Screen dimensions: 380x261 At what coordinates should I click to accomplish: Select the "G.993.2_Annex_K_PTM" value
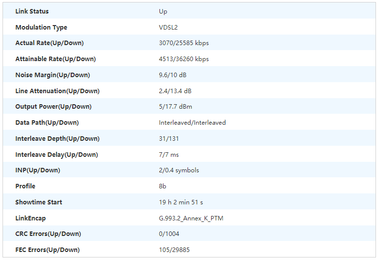tap(191, 218)
